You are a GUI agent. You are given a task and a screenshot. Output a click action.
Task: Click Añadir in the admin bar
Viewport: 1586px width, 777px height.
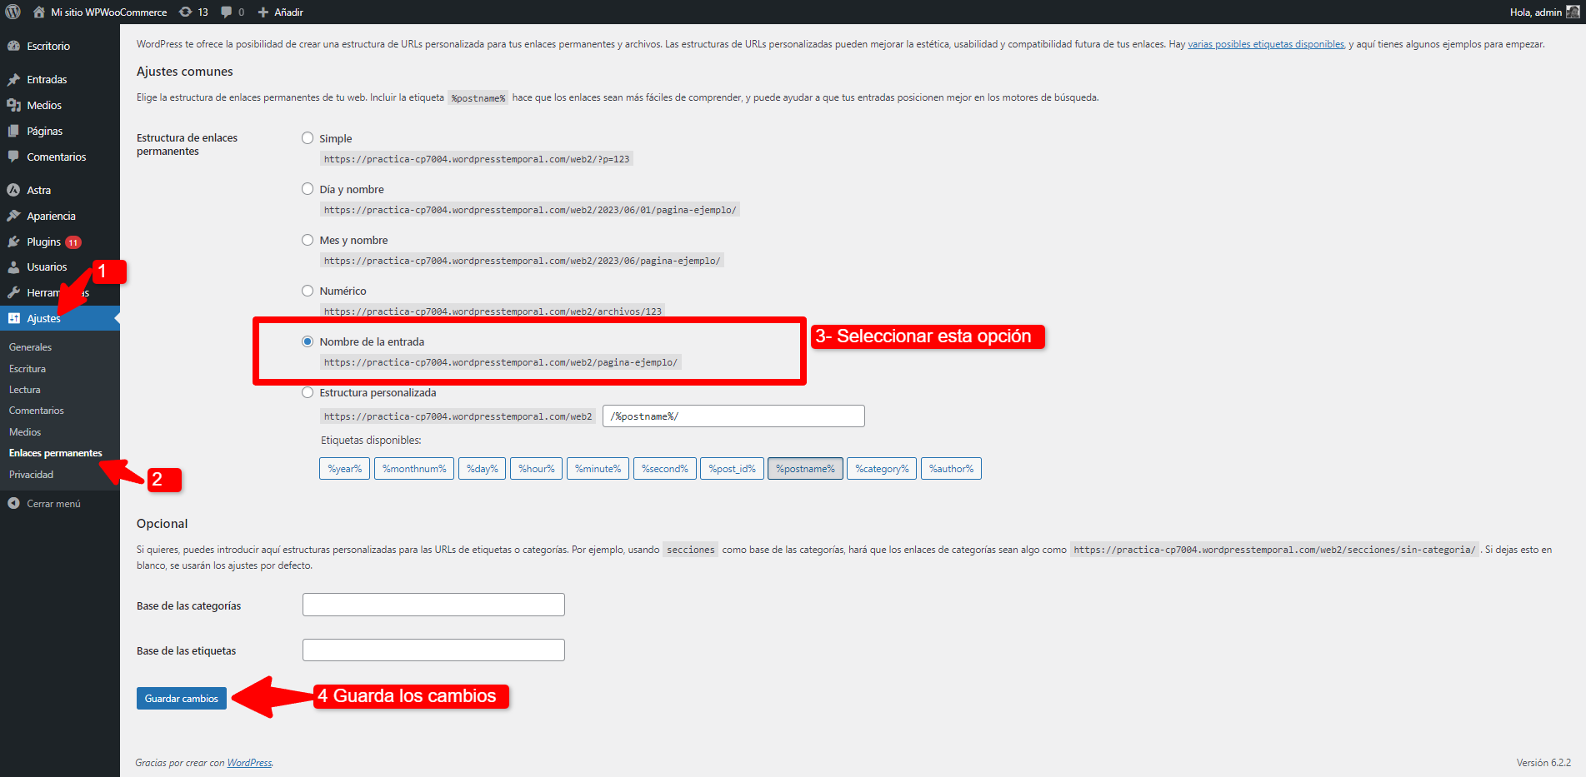[288, 12]
